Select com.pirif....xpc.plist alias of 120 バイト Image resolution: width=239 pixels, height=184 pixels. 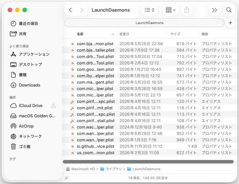click(150, 101)
